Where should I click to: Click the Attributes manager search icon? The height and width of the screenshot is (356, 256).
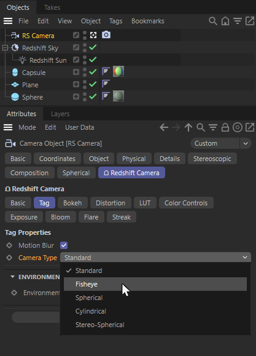[201, 127]
